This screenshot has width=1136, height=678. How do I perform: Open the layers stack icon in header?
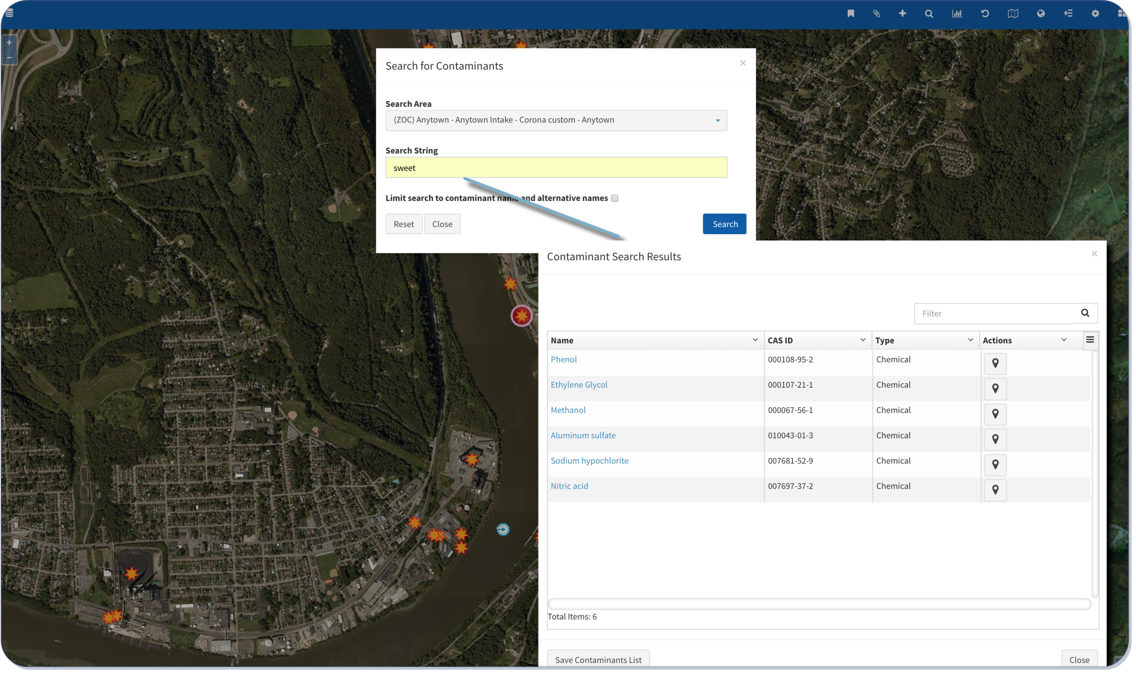click(10, 13)
